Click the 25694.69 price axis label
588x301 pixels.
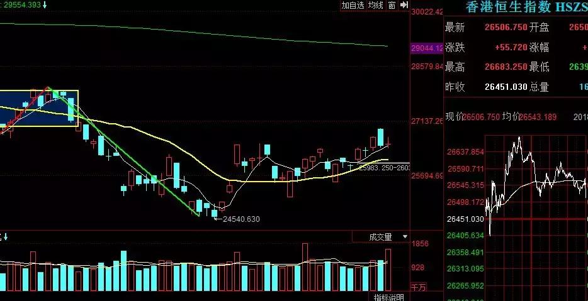click(427, 175)
